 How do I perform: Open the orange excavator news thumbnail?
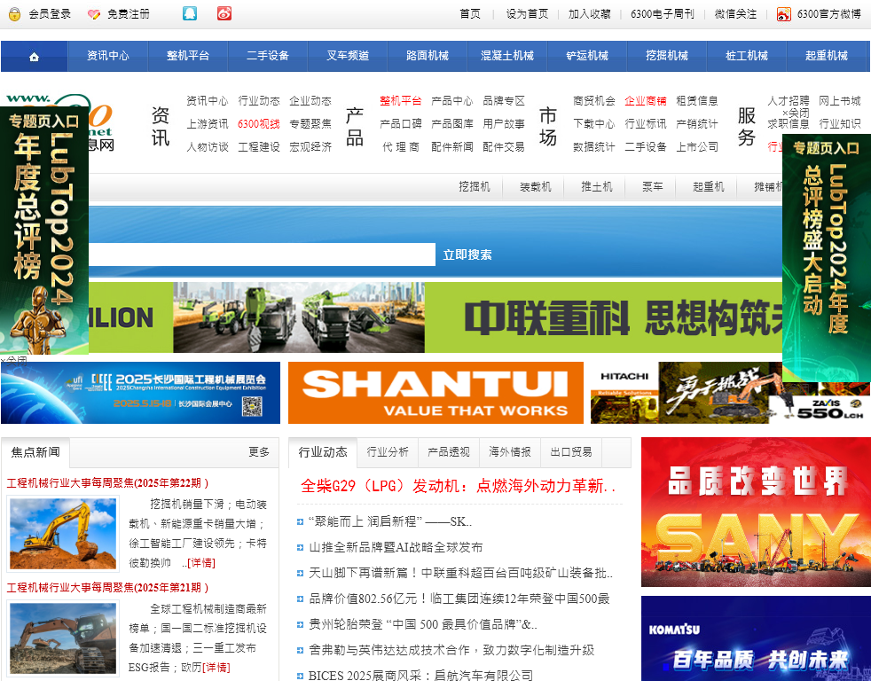click(x=63, y=638)
